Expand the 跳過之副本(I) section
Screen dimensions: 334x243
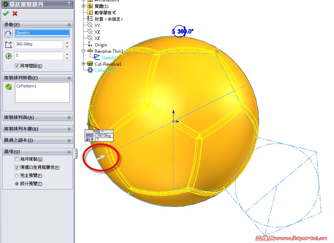coord(69,141)
